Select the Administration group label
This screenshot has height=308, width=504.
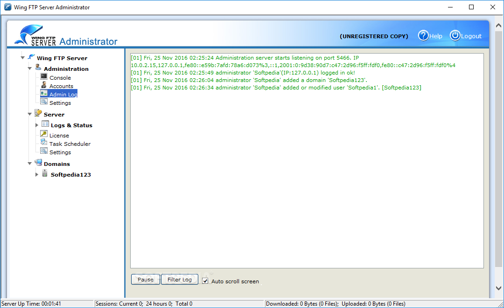[66, 68]
